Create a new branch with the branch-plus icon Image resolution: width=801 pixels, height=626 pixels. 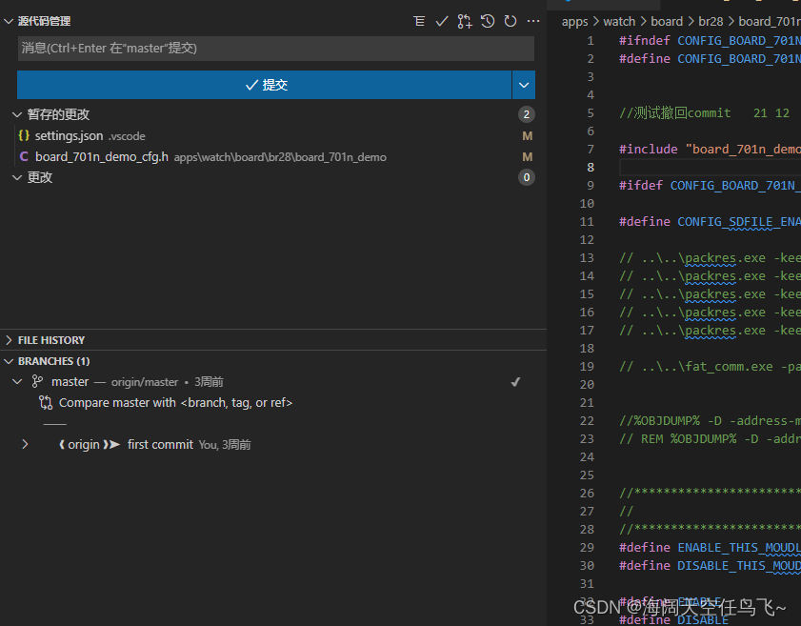(x=465, y=20)
